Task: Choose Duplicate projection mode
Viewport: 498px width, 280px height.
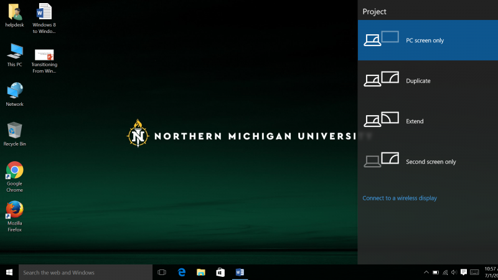Action: 428,81
